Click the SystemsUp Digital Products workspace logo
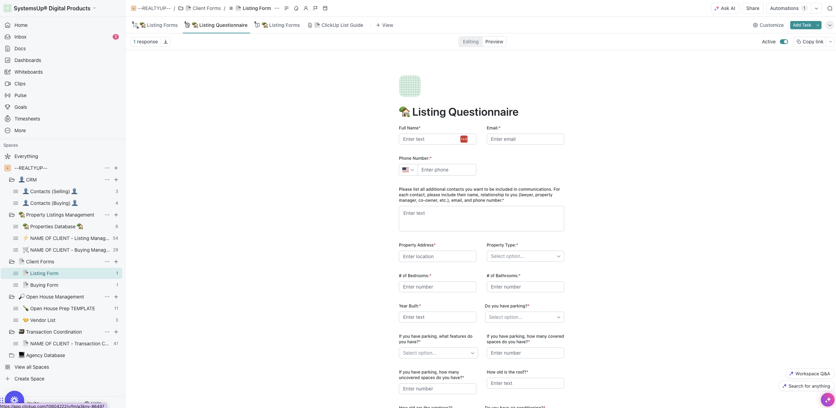Image resolution: width=836 pixels, height=408 pixels. (x=8, y=8)
